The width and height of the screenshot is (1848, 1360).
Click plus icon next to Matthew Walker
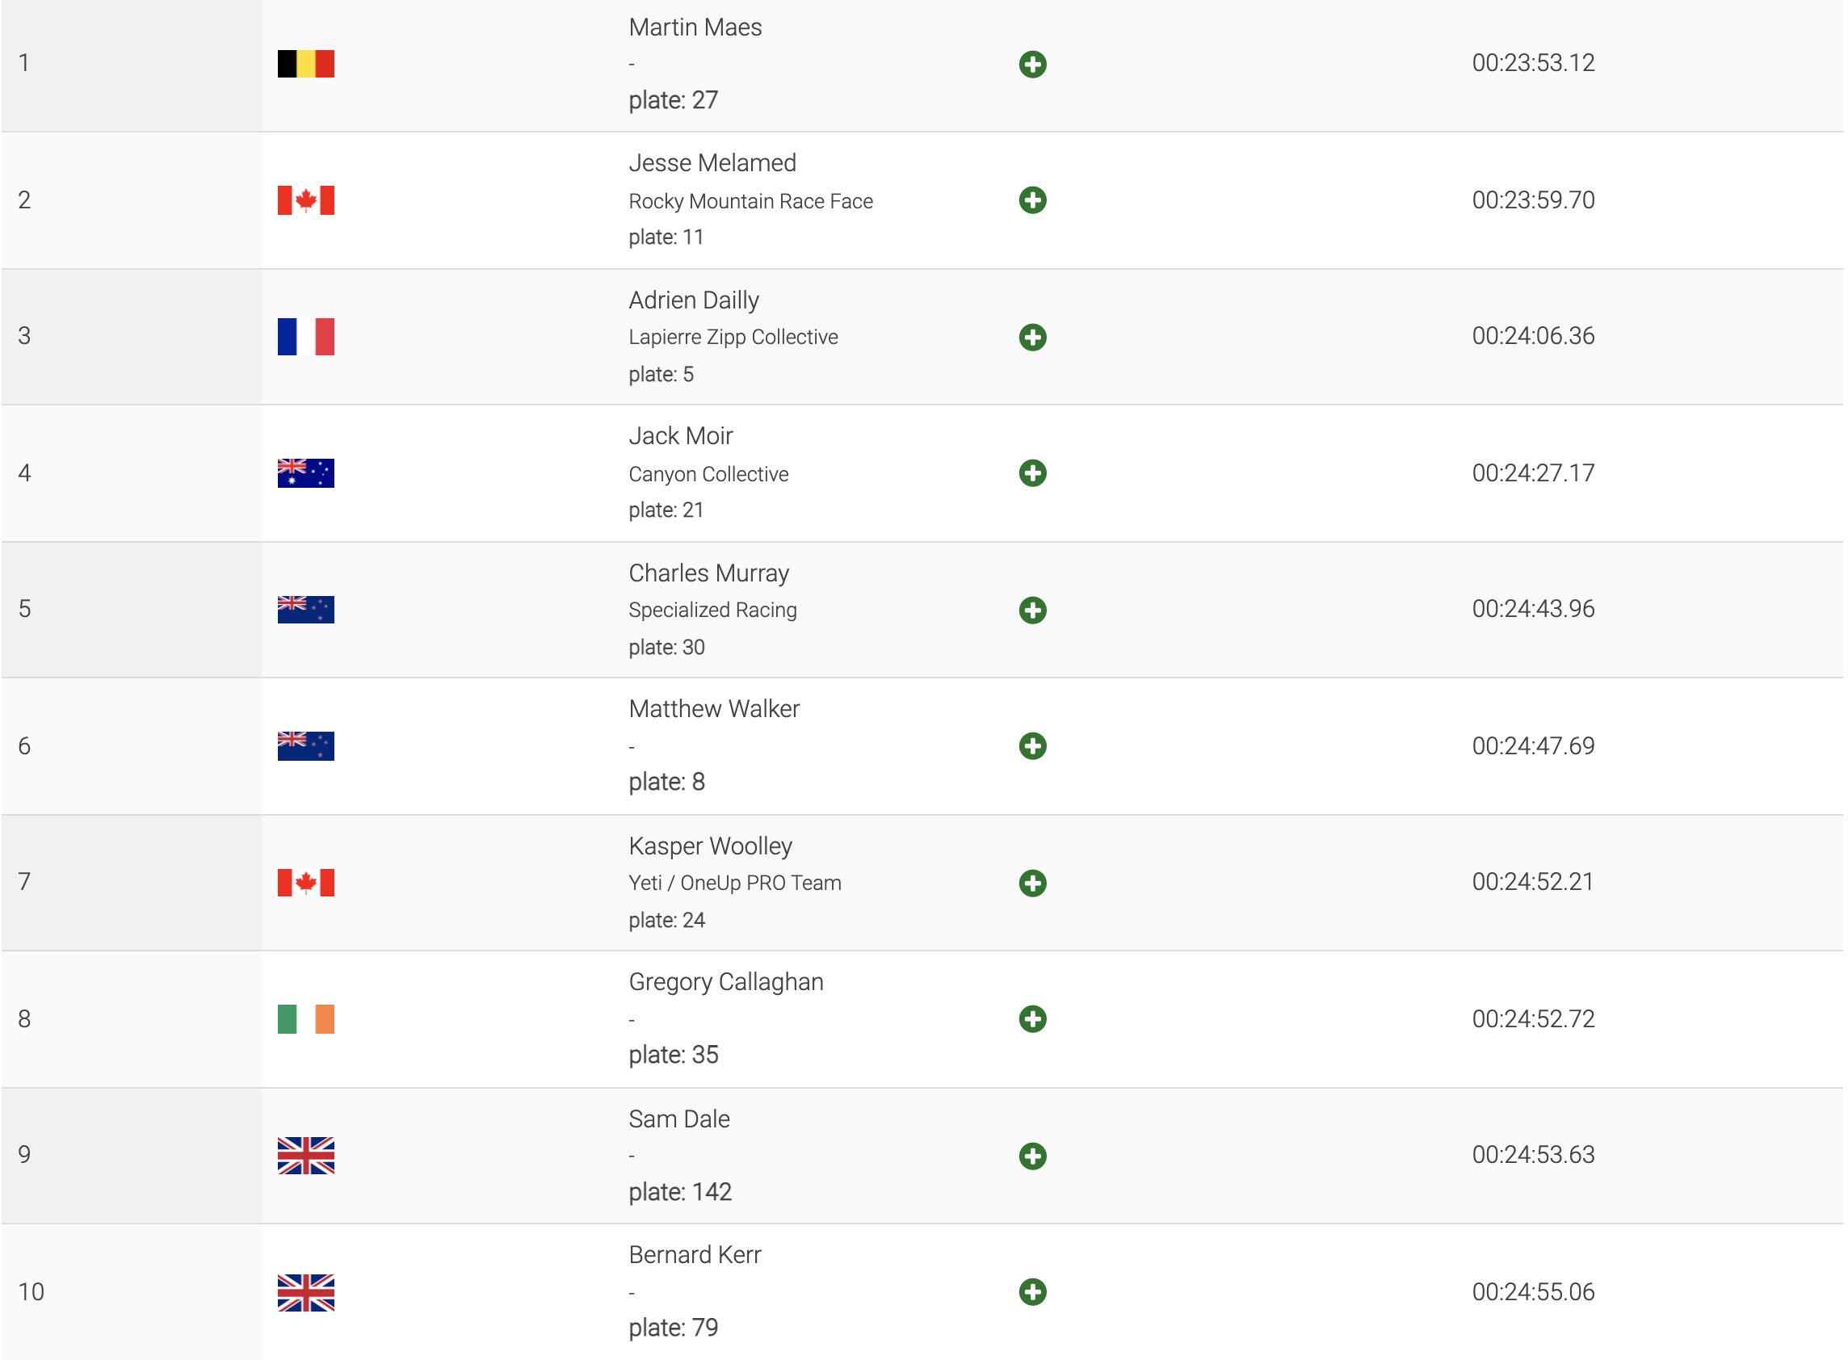pyautogui.click(x=1032, y=746)
